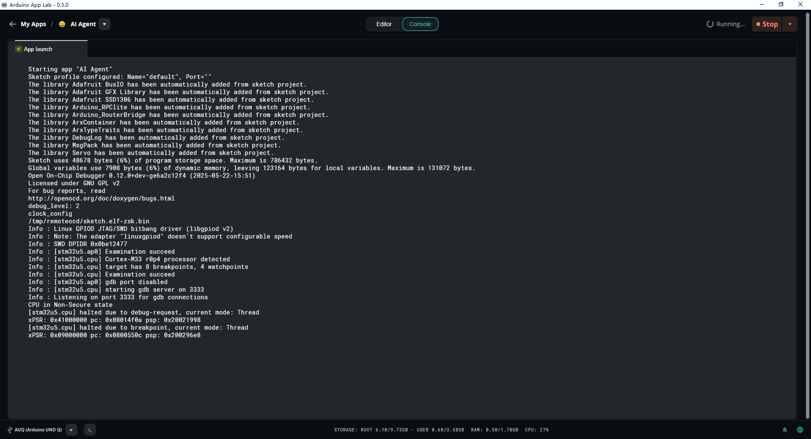
Task: Click the vertical scrollbar of the window
Action: 808,215
